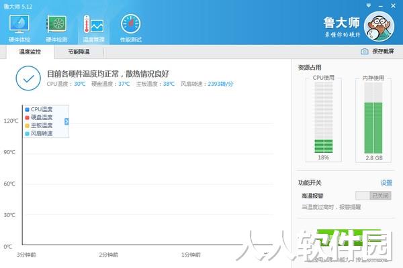Image resolution: width=403 pixels, height=268 pixels.
Task: Close the 鲁大师 window
Action: [393, 5]
